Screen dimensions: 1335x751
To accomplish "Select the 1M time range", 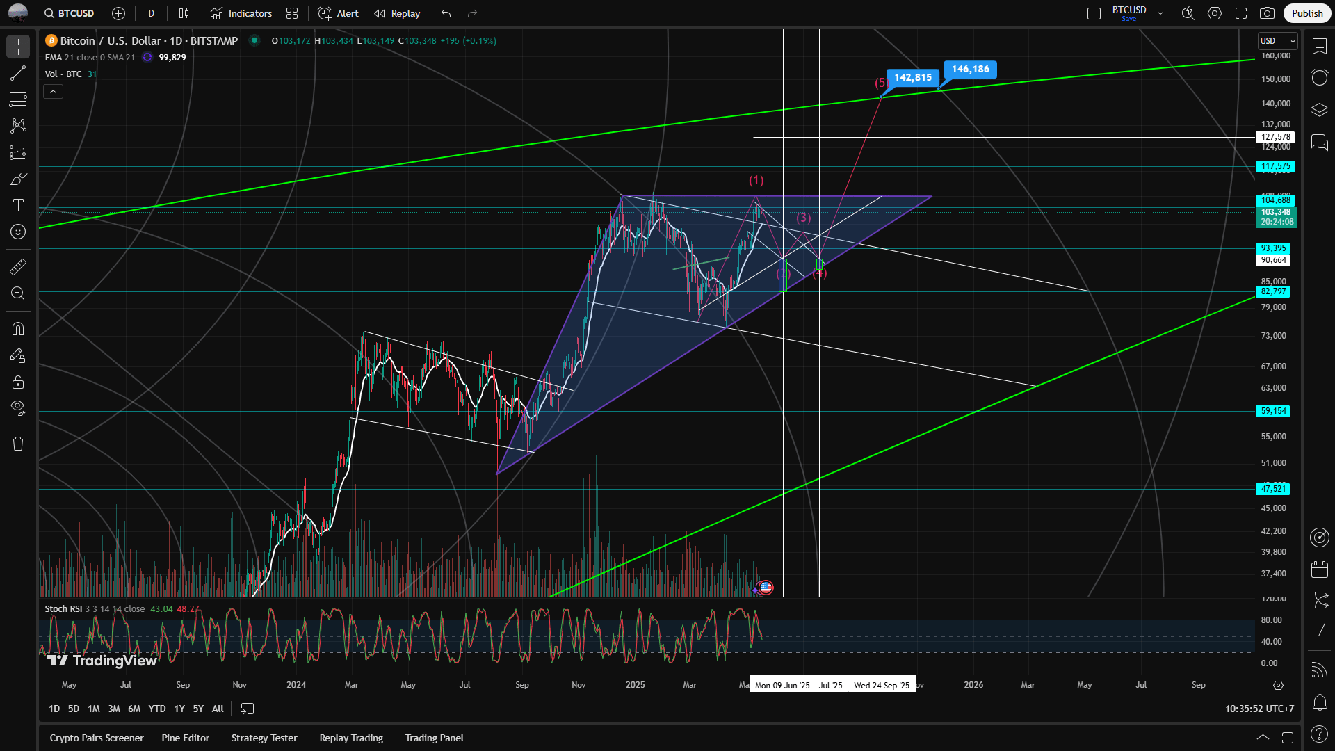I will tap(94, 709).
